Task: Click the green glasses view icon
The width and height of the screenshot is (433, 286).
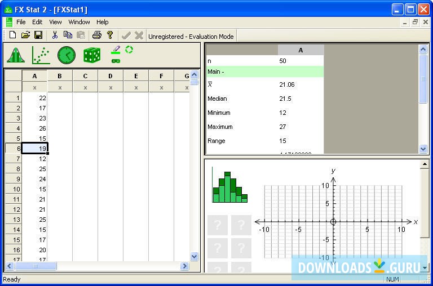Action: [x=116, y=61]
